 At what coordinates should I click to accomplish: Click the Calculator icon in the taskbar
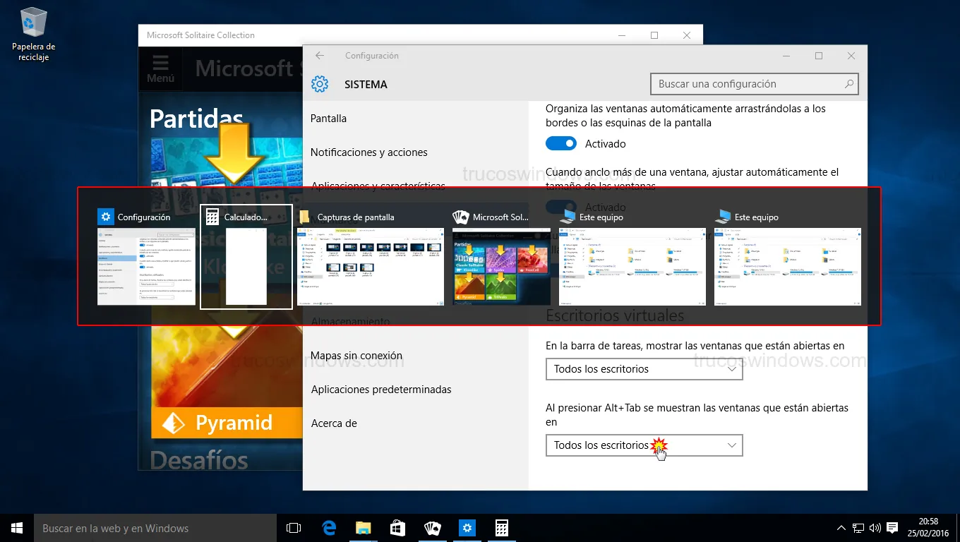pos(501,528)
